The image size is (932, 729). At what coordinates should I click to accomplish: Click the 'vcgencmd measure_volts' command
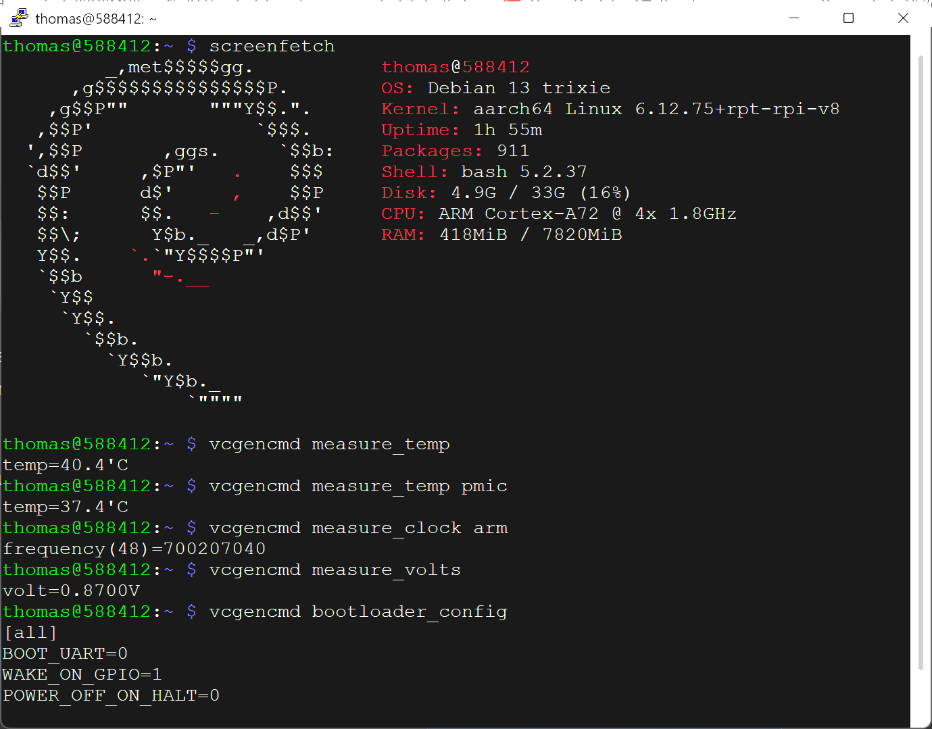335,570
